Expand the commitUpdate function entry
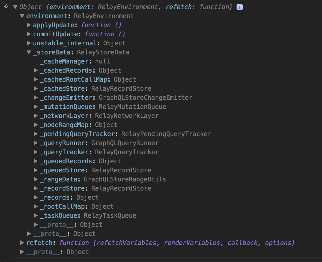Screen dimensions: 322x262 (x=29, y=34)
